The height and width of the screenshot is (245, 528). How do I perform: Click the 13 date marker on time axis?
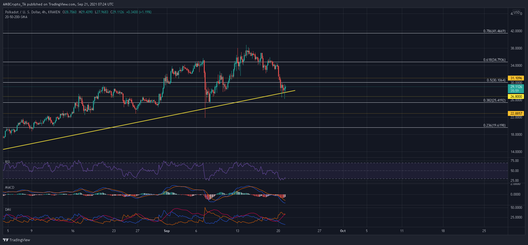coord(238,231)
